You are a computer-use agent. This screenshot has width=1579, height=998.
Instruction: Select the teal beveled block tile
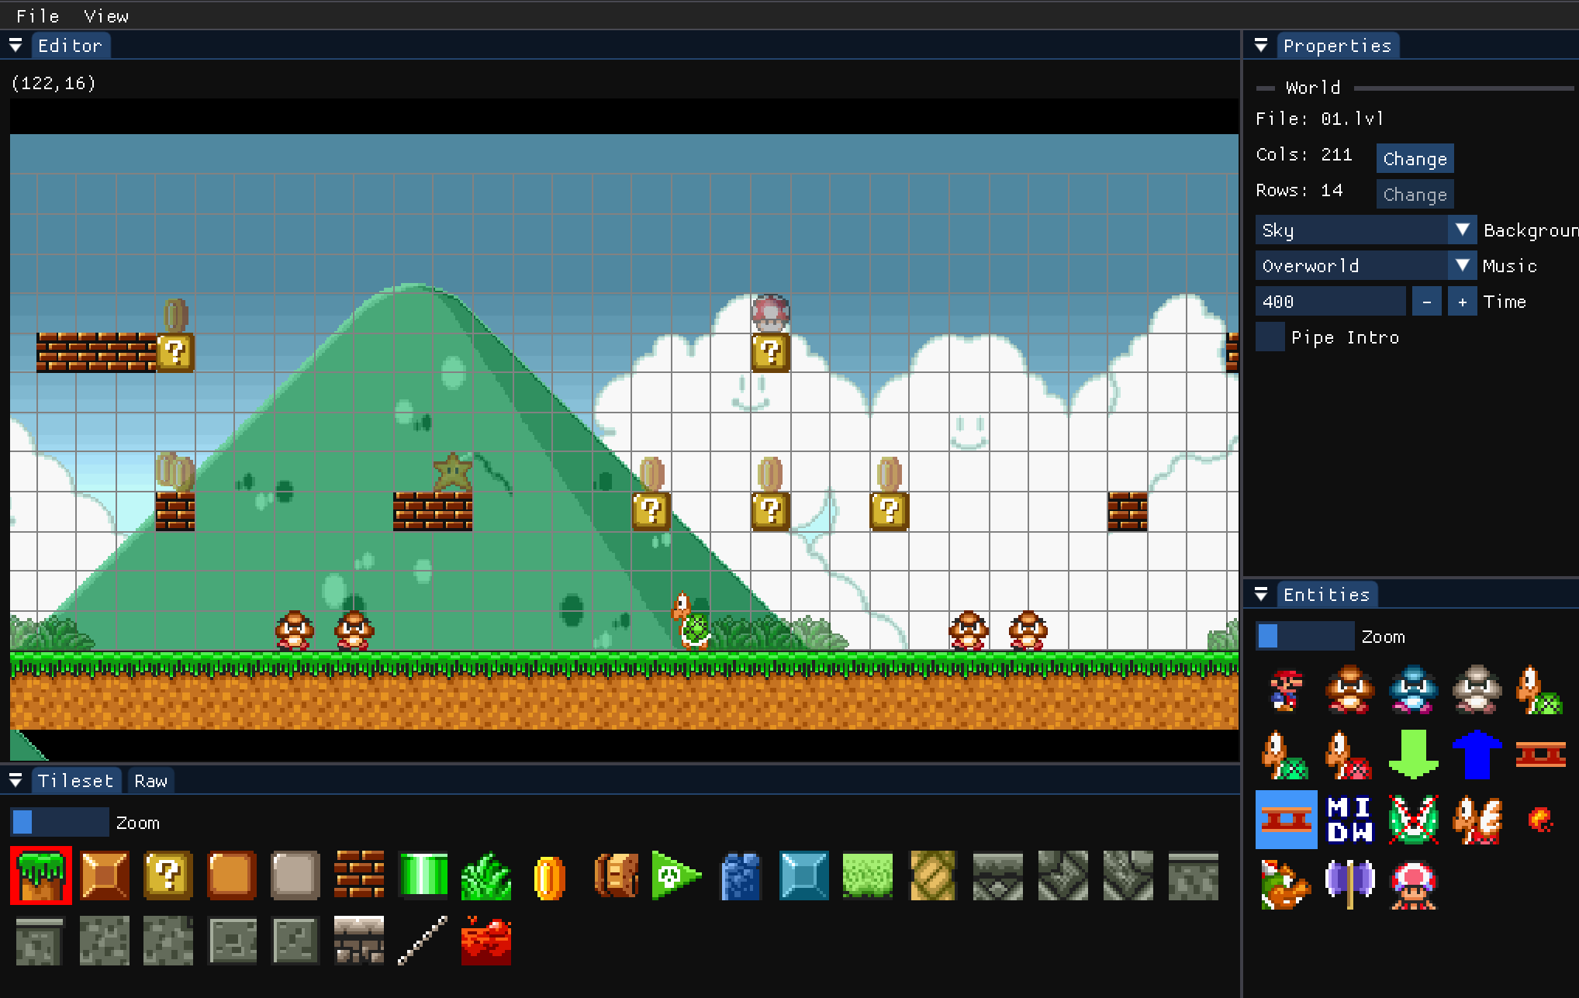pos(804,875)
